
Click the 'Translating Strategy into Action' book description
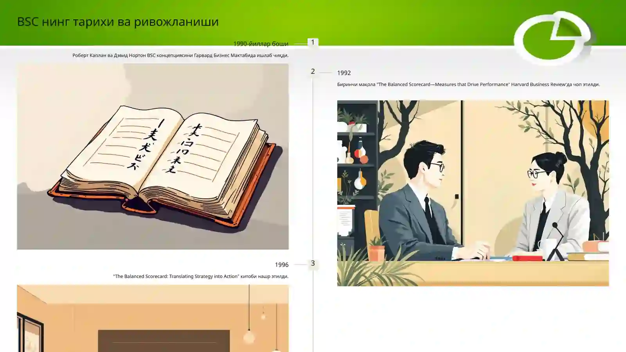(x=201, y=277)
